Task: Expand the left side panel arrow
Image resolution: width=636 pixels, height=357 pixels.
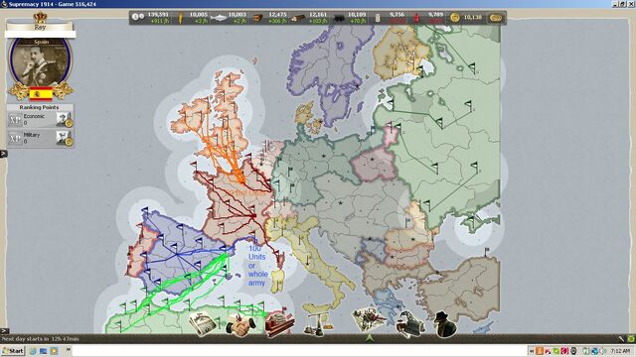Action: (3, 154)
